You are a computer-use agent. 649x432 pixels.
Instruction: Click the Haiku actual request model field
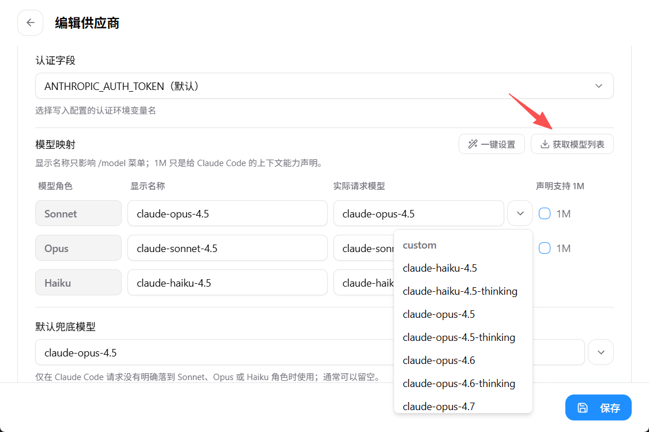(x=364, y=283)
